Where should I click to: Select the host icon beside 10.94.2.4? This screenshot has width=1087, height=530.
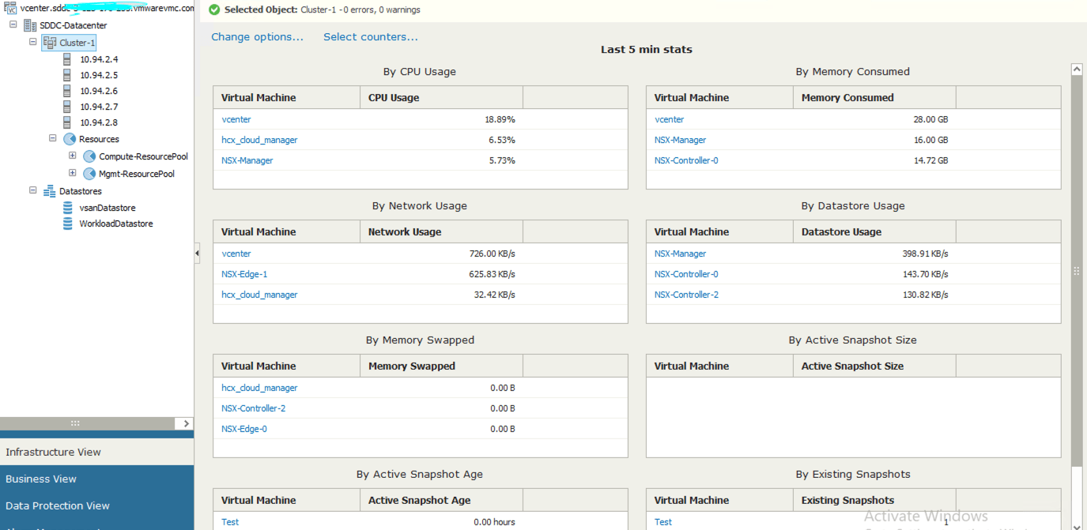click(67, 58)
